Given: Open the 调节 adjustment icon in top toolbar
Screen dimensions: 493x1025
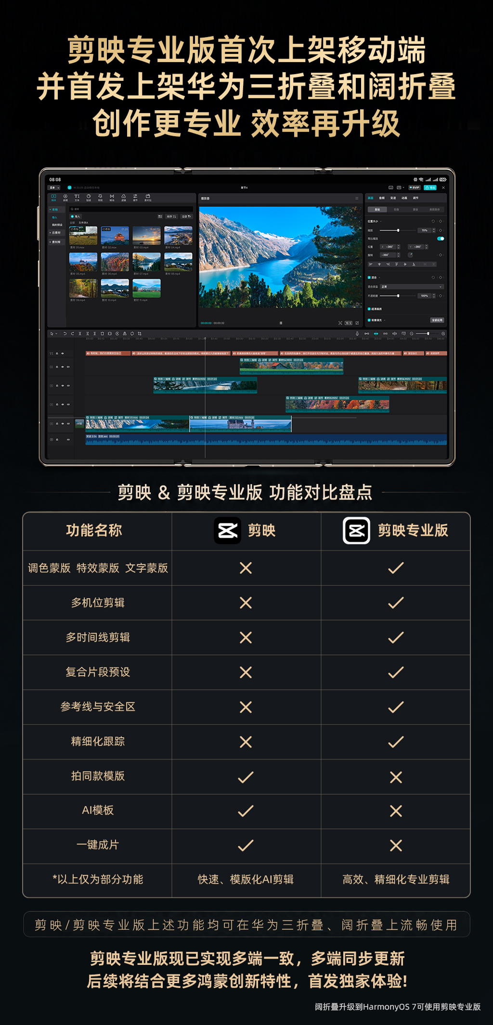Looking at the screenshot, I should tap(135, 198).
